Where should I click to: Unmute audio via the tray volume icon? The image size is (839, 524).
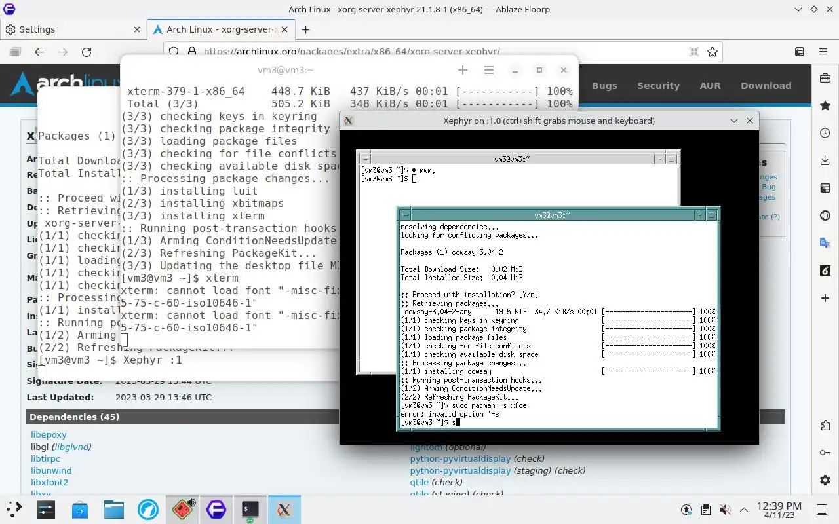pos(725,509)
